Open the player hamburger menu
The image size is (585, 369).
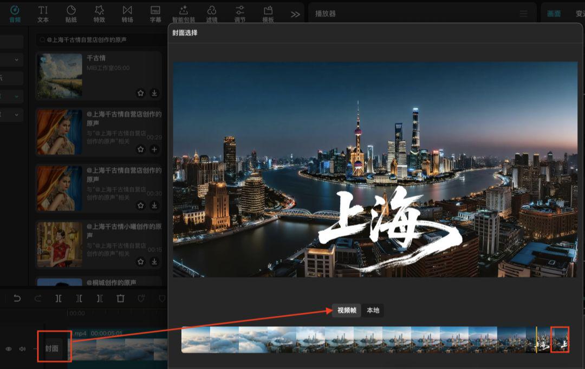click(523, 14)
